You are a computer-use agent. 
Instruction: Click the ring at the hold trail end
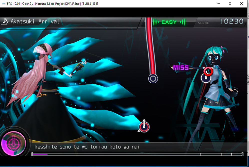[x=153, y=79]
